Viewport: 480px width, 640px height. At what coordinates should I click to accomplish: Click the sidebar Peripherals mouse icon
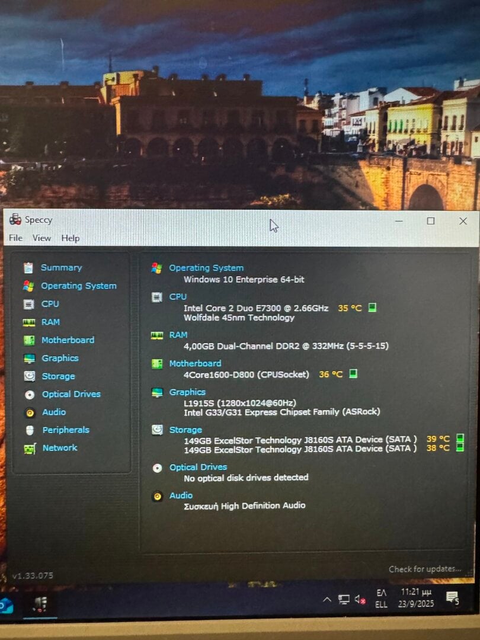click(x=30, y=430)
